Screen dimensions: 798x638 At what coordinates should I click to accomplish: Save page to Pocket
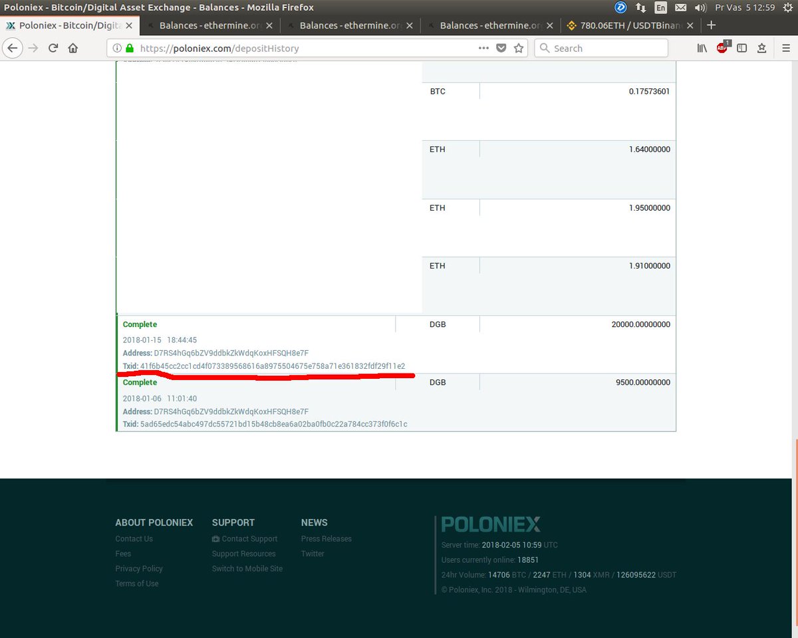click(502, 48)
